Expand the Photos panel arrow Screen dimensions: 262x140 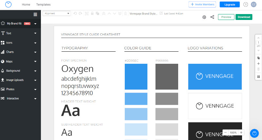(x=35, y=89)
